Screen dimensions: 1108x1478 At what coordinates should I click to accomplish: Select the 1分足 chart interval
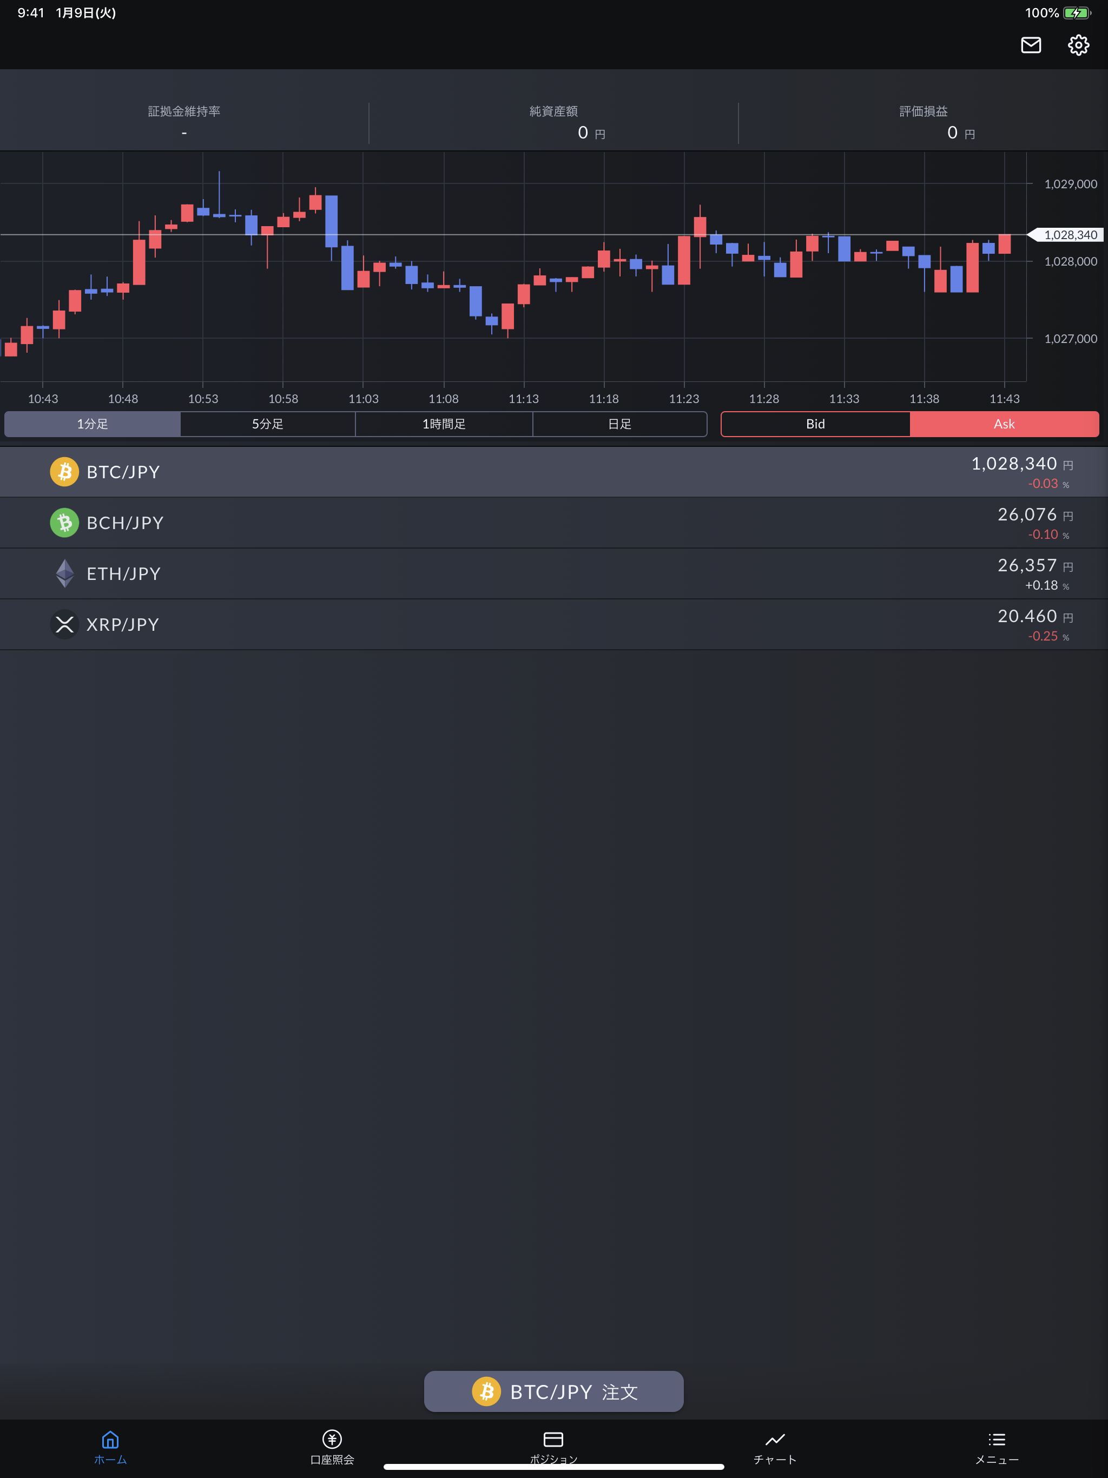[91, 424]
